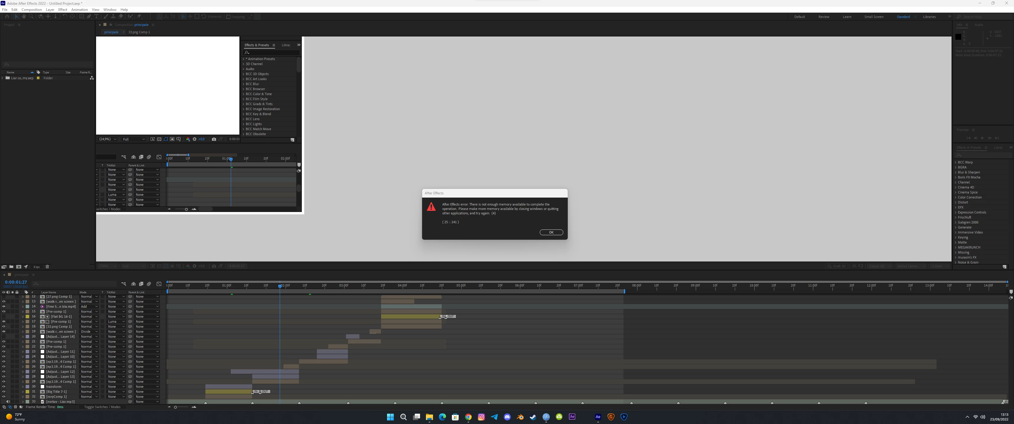Click the delete trash icon in Project panel
1014x424 pixels.
(x=47, y=267)
